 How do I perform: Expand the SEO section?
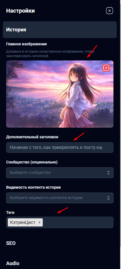coord(11,243)
